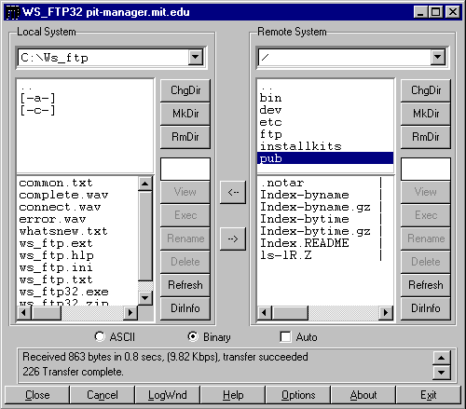
Task: Click local file list scroll down arrow
Action: [145, 298]
